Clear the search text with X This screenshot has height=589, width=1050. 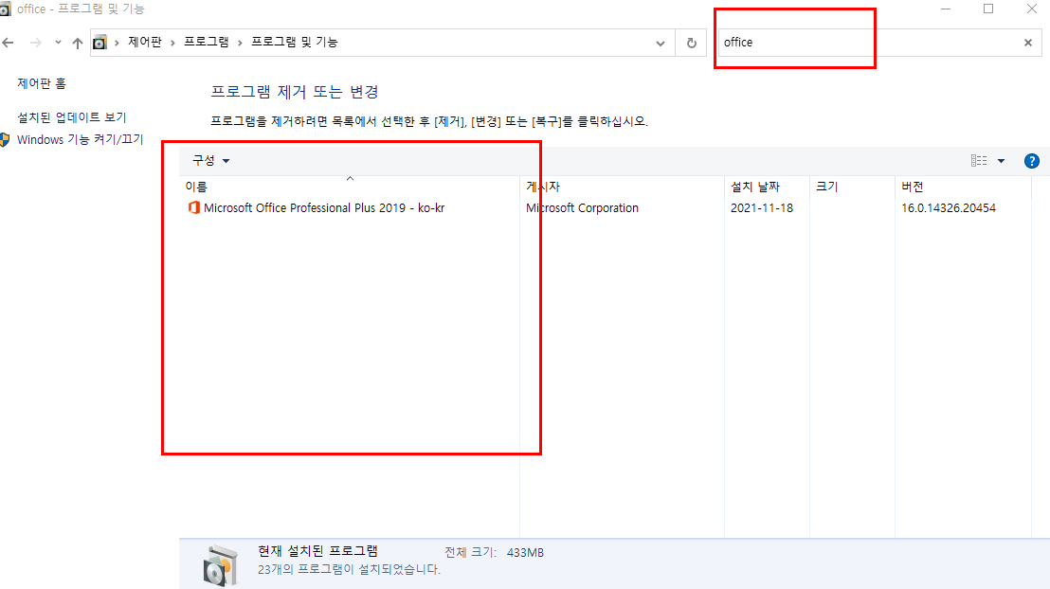click(x=1028, y=43)
